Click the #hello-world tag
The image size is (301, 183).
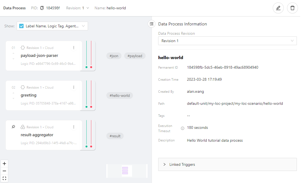point(120,95)
